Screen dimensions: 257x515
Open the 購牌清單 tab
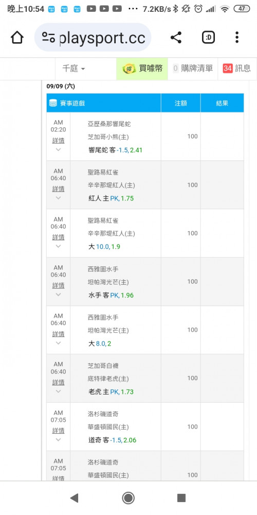(193, 68)
